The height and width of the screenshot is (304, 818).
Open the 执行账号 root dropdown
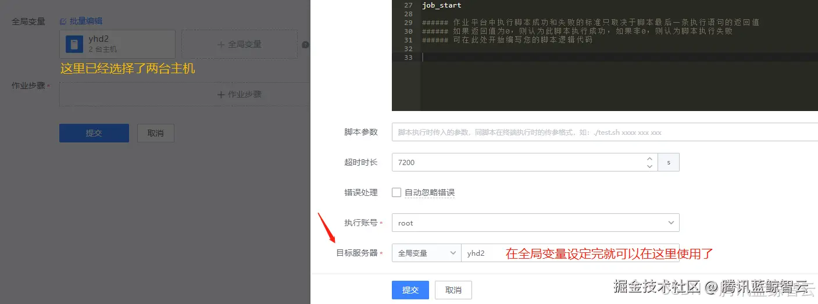pos(535,223)
